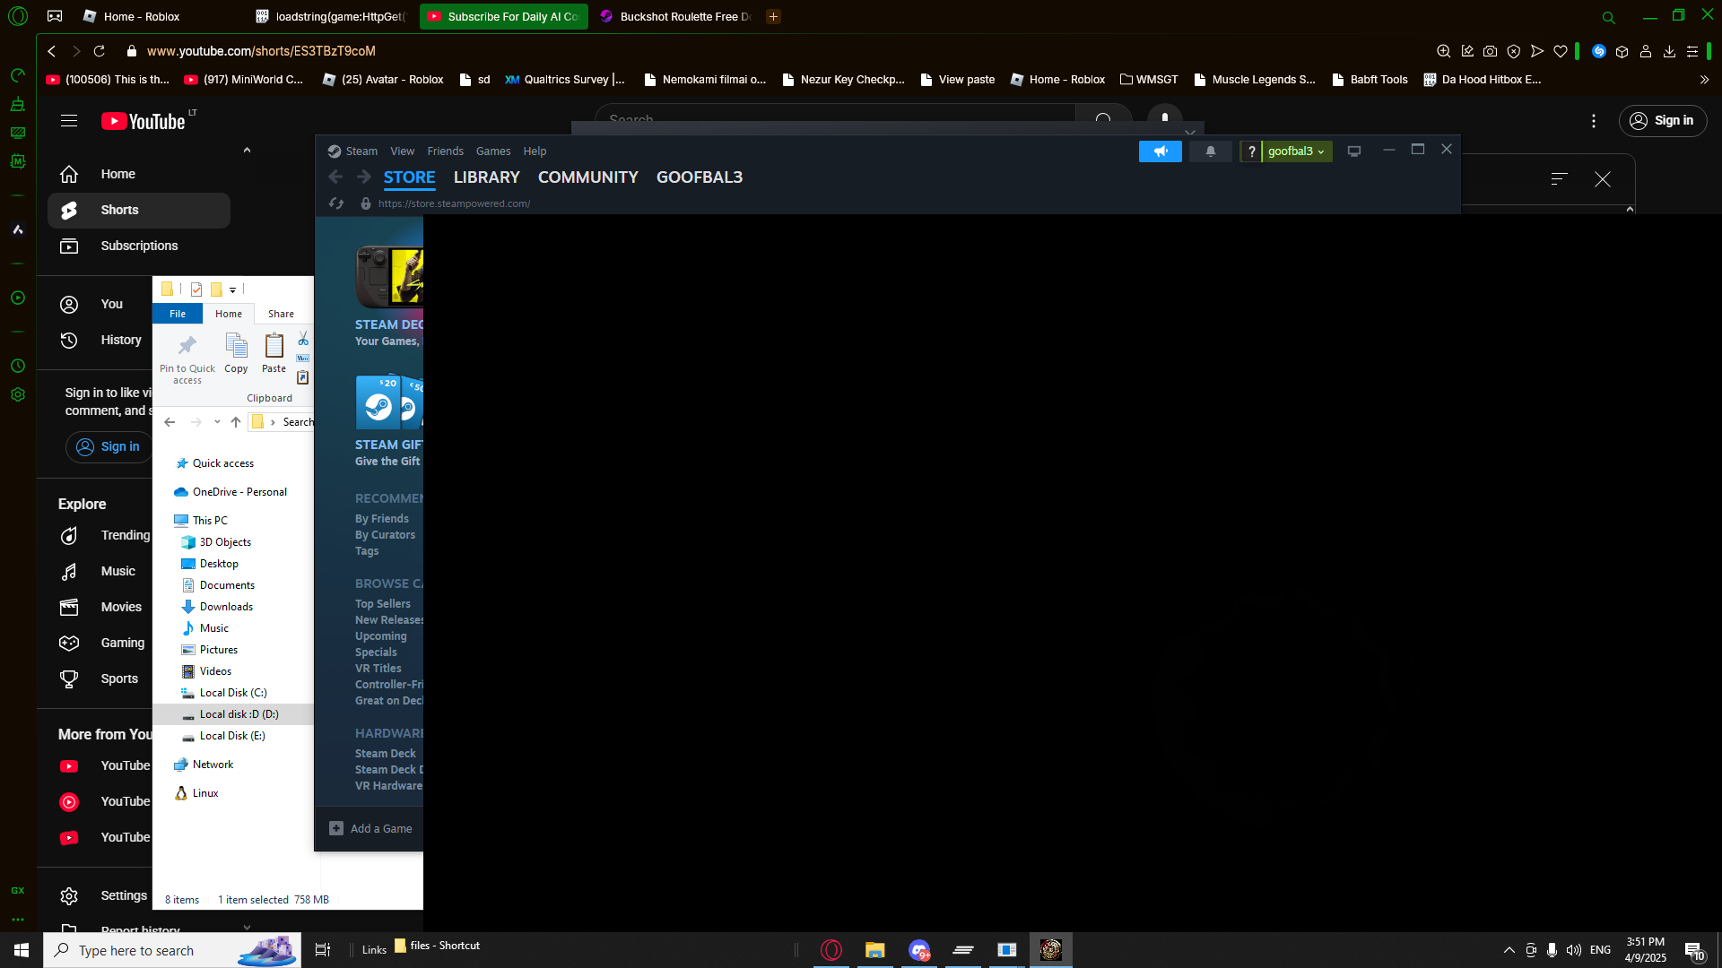Click Sign in button at YouTube top right

(1662, 121)
